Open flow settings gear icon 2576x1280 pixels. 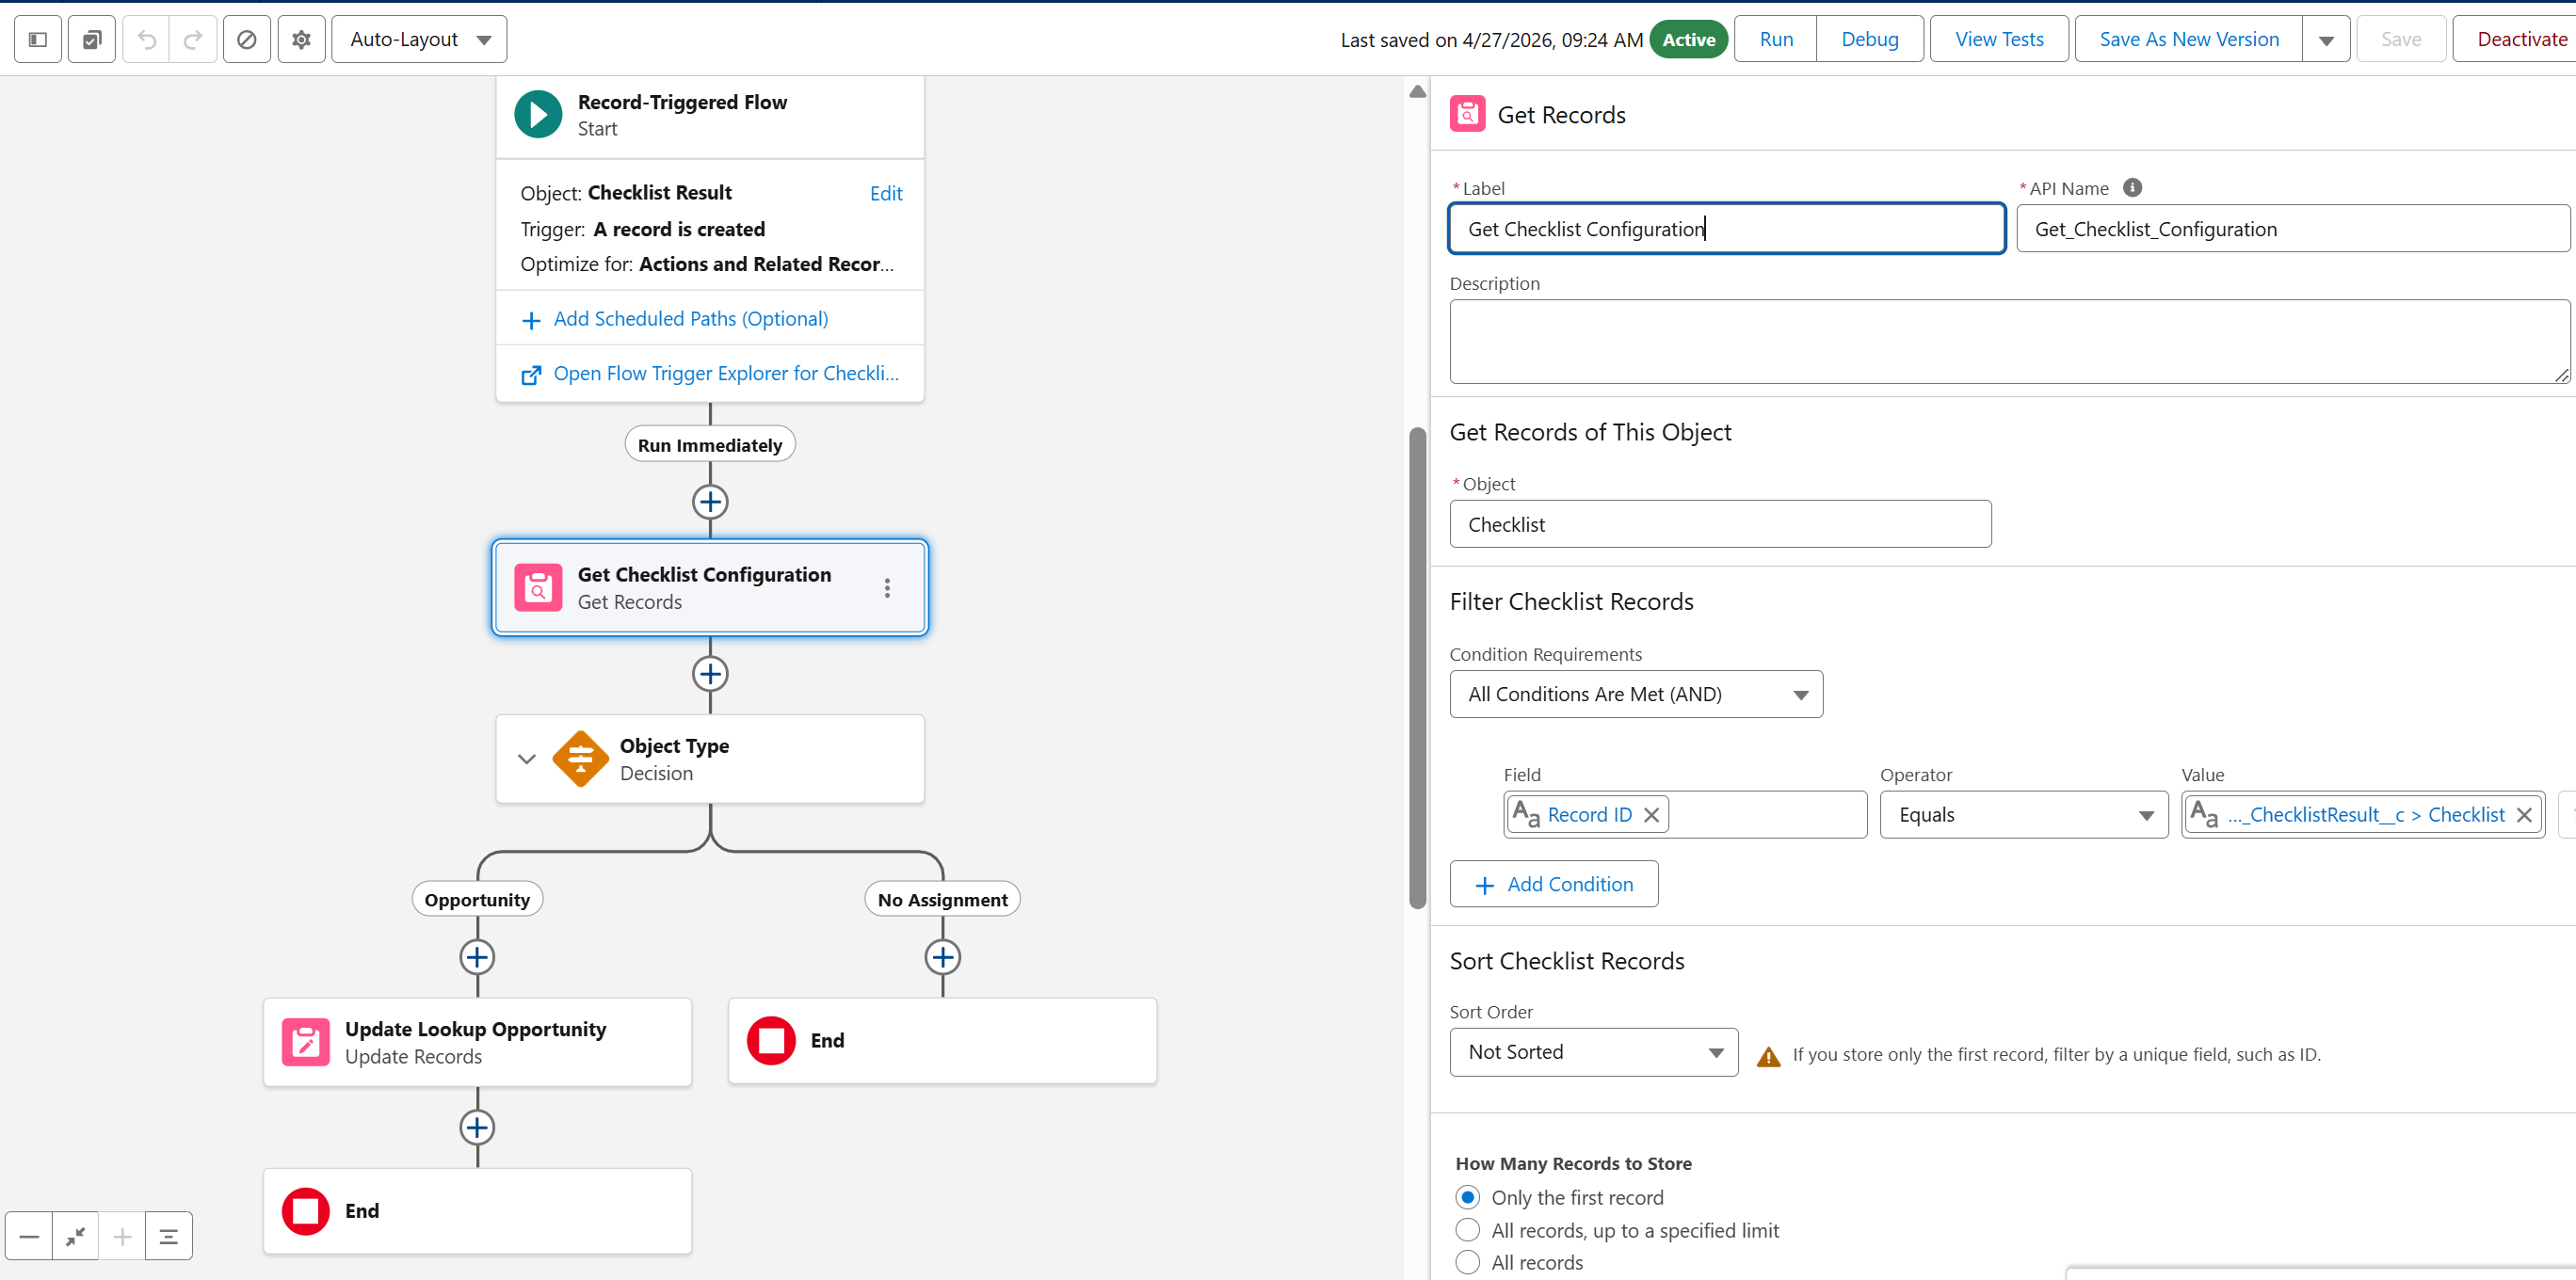301,40
